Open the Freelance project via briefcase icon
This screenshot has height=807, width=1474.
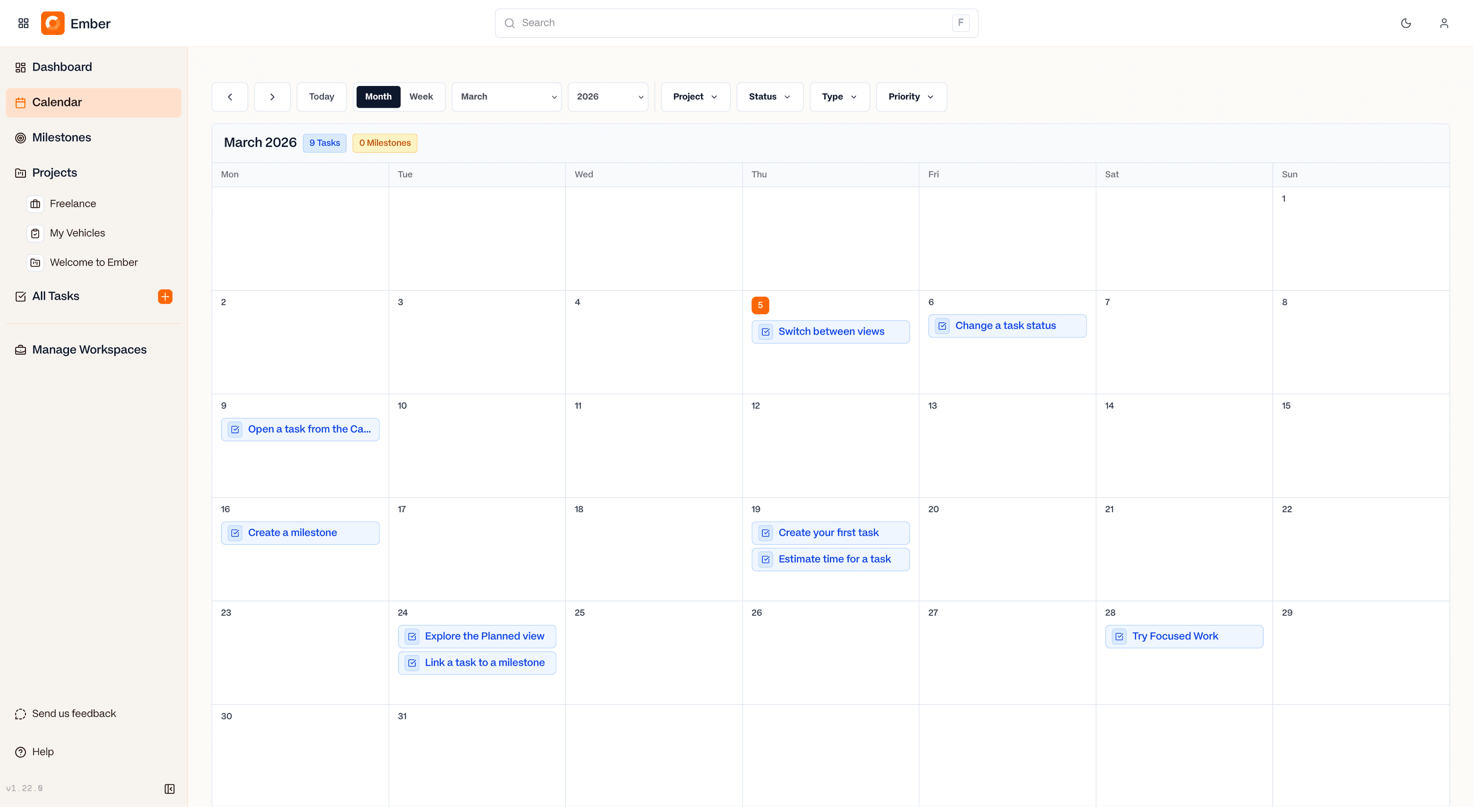(35, 204)
